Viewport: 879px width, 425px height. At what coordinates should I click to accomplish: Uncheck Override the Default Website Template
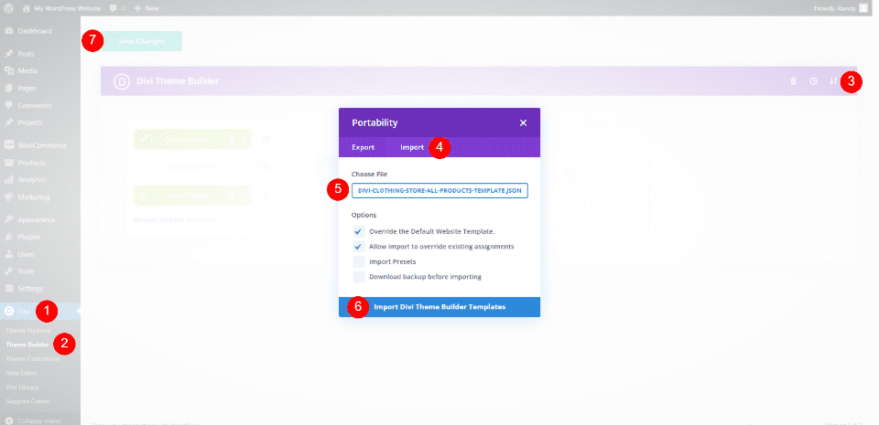click(x=359, y=231)
